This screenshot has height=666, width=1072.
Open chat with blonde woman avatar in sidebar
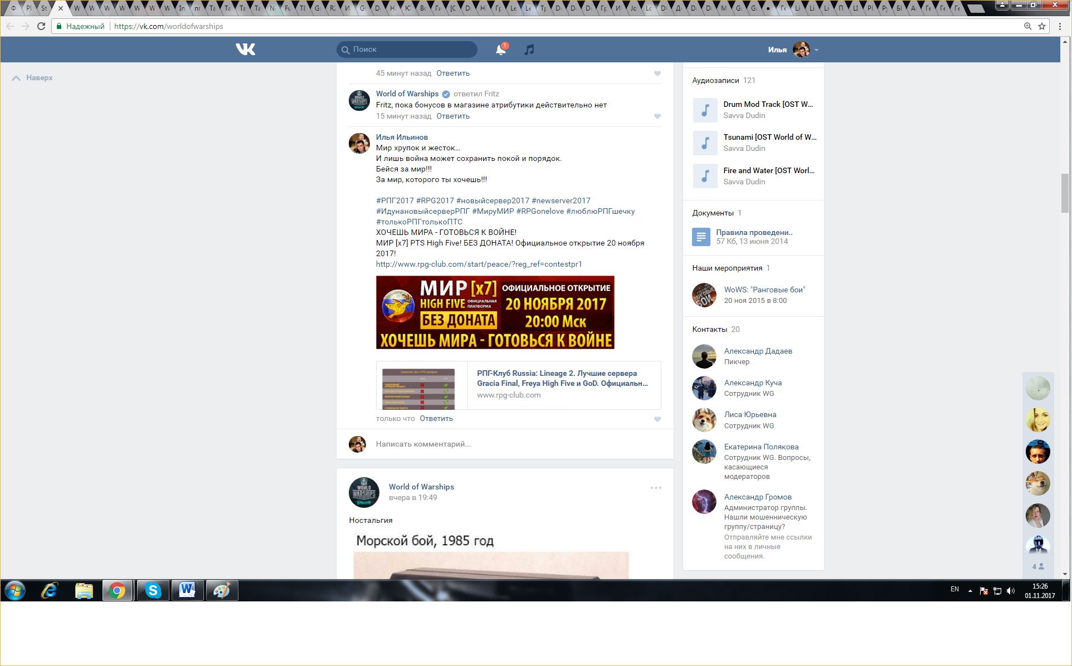(1038, 420)
